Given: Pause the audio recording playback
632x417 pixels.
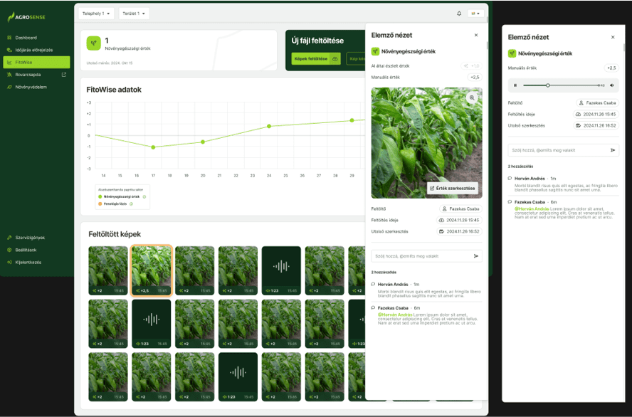Looking at the screenshot, I should 515,85.
